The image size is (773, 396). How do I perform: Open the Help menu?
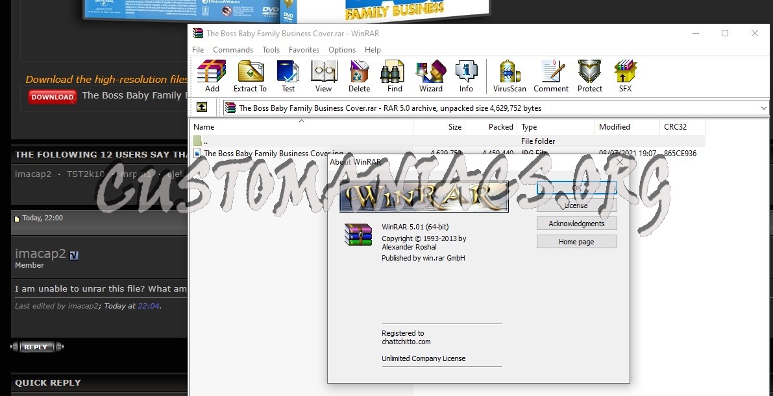tap(373, 50)
